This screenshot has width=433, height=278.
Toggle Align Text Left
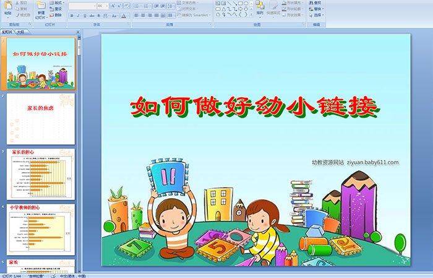[x=137, y=15]
